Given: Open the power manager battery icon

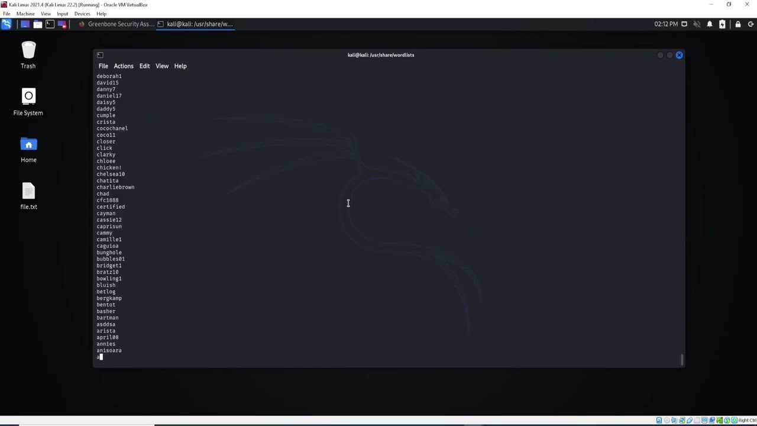Looking at the screenshot, I should pos(722,24).
